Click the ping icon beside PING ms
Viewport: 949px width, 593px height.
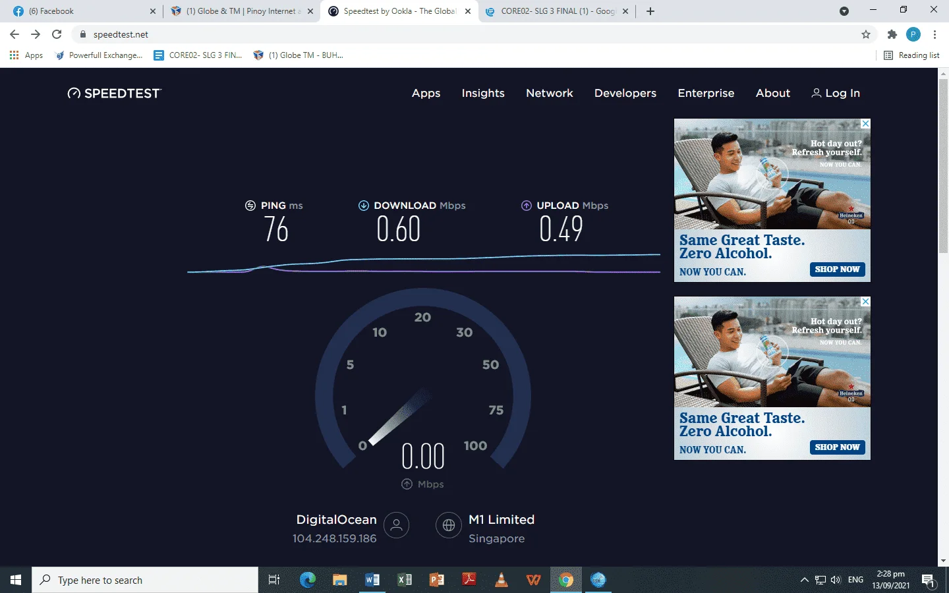pos(250,206)
